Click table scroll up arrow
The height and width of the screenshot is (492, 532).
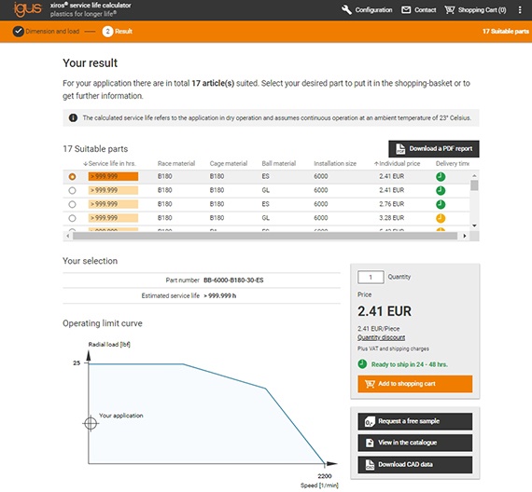[x=474, y=175]
